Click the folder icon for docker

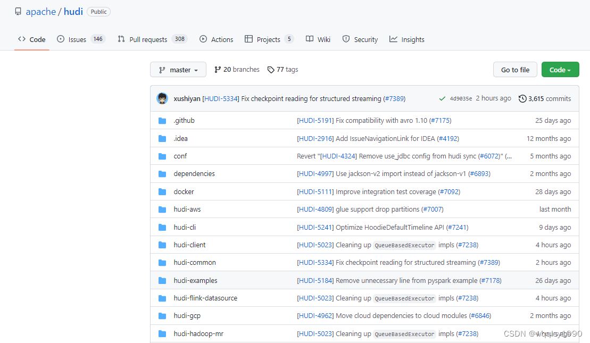click(162, 192)
